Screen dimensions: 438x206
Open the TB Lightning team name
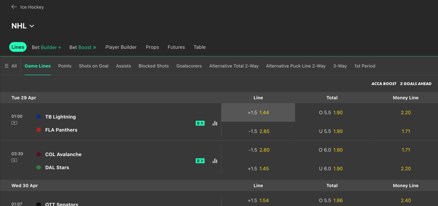pyautogui.click(x=61, y=117)
